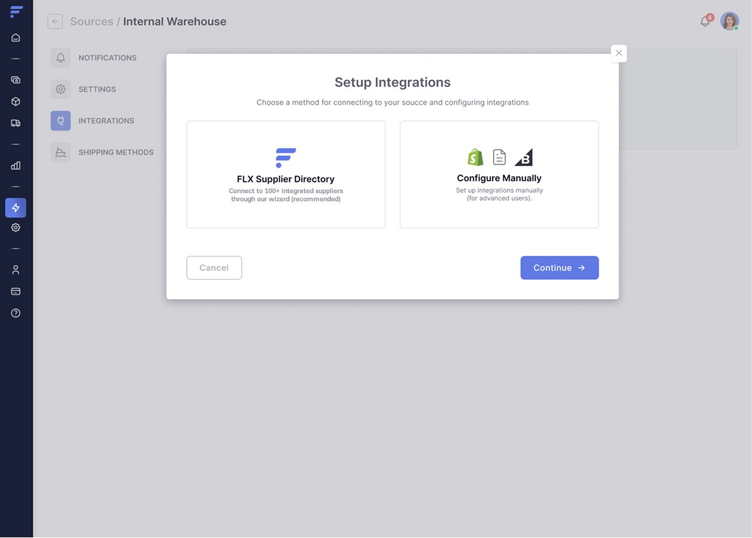
Task: Click the Setup Integrations heading
Action: coord(392,82)
